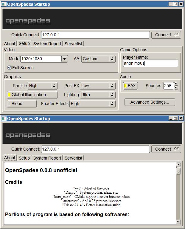This screenshot has height=229, width=185.
Task: Click 'Portions of program is based' heading
Action: [x=67, y=215]
